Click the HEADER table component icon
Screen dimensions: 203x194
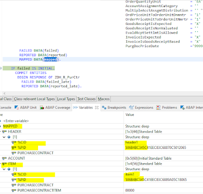point(5,132)
